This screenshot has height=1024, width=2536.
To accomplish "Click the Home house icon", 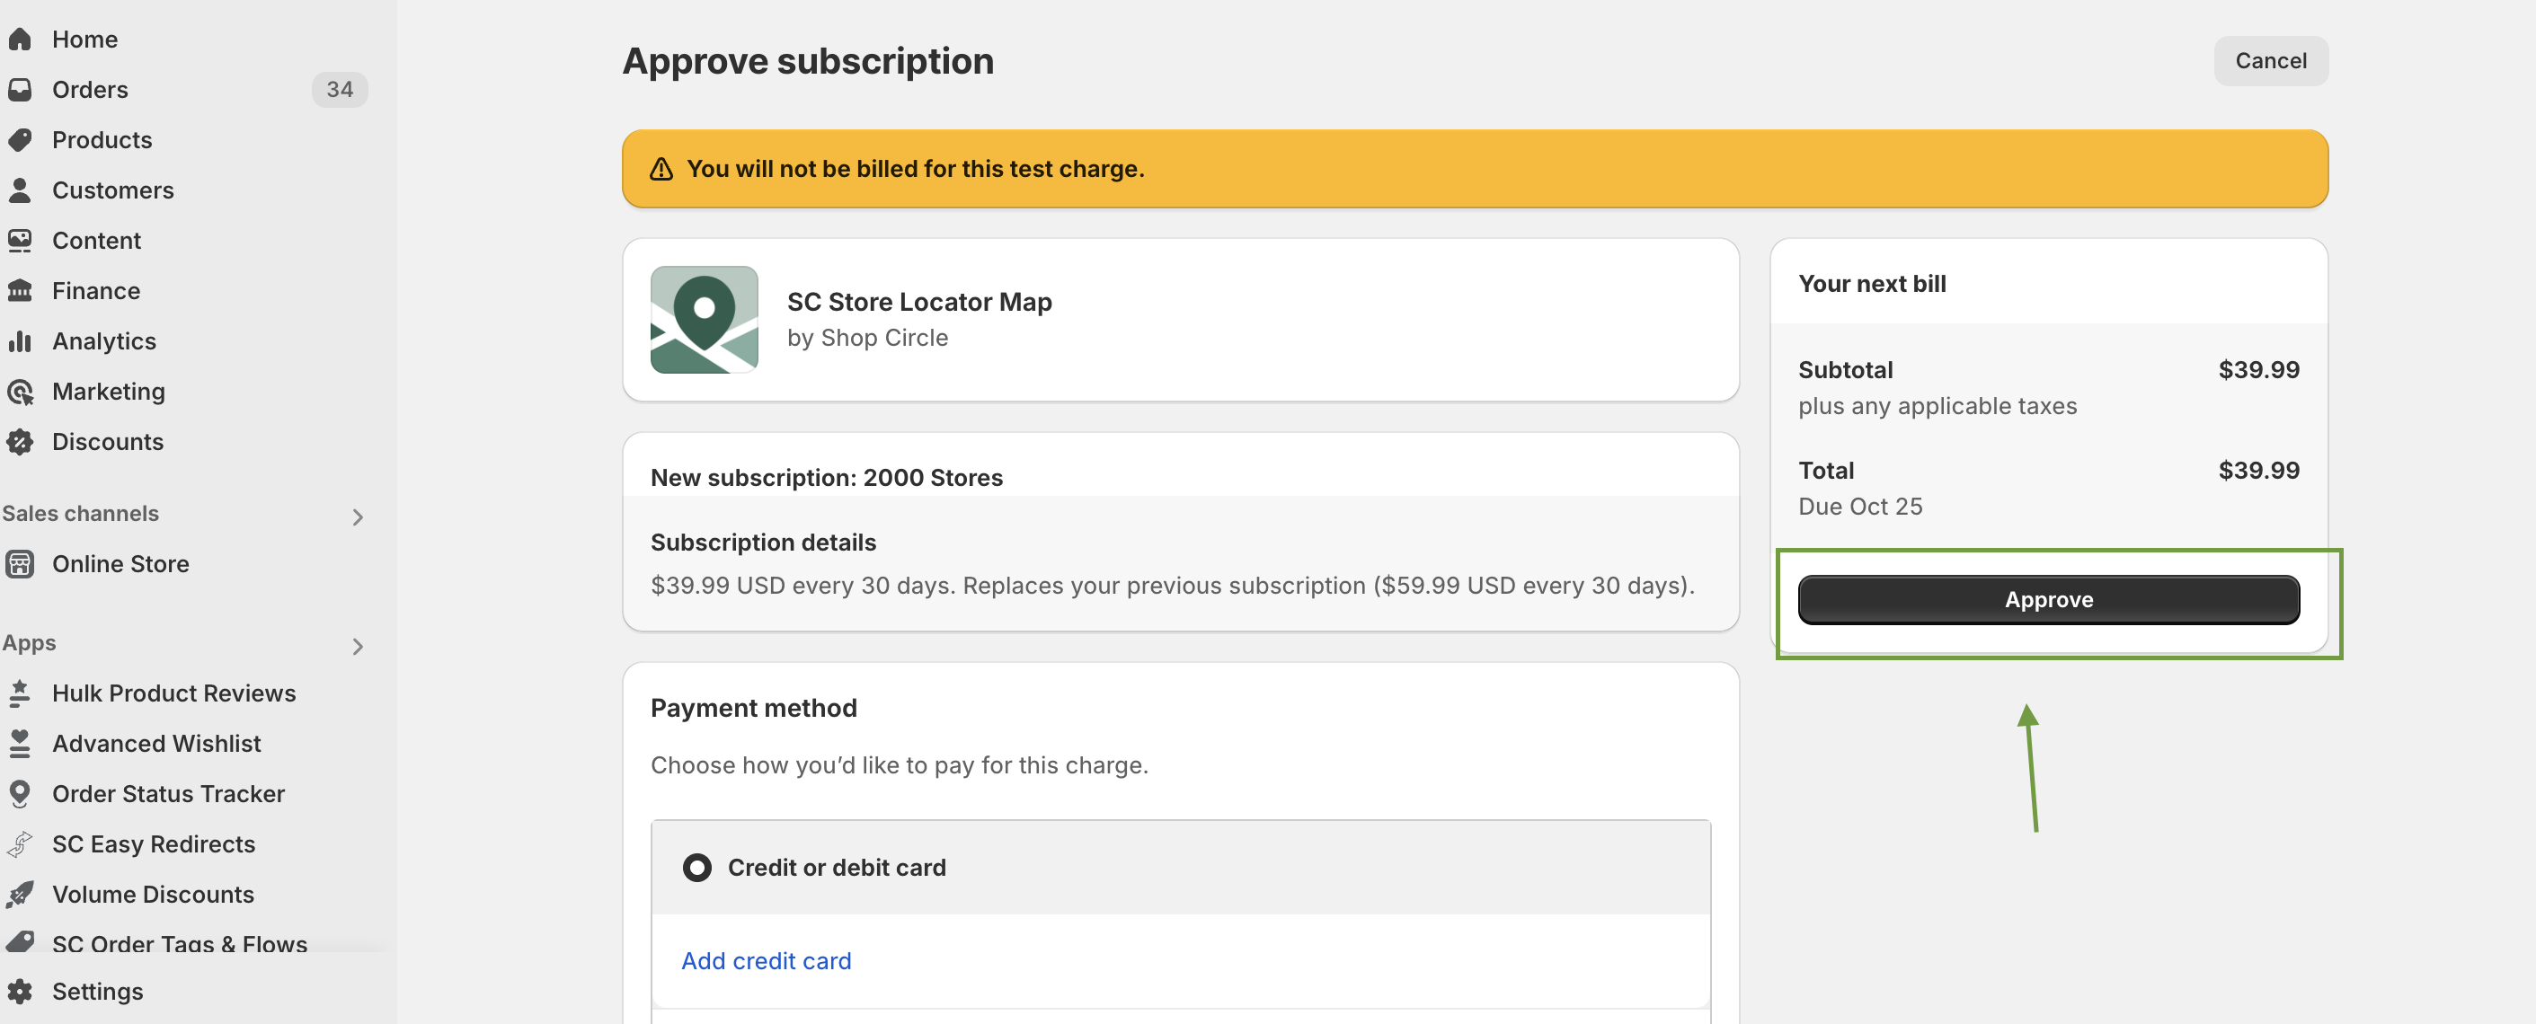I will 20,40.
